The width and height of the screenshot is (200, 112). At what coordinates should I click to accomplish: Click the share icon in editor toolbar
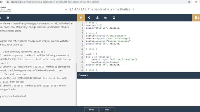[89, 18]
